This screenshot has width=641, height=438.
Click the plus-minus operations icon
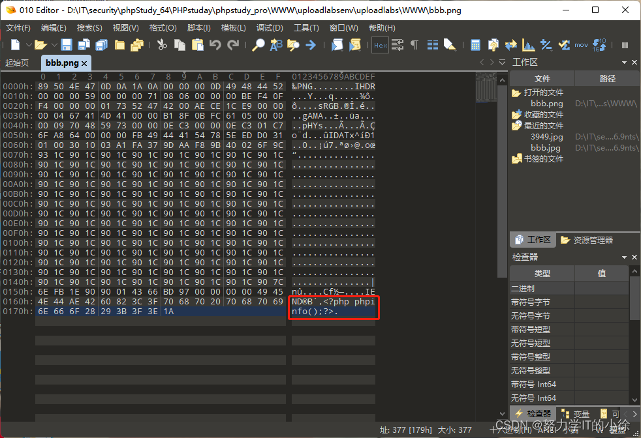click(546, 44)
